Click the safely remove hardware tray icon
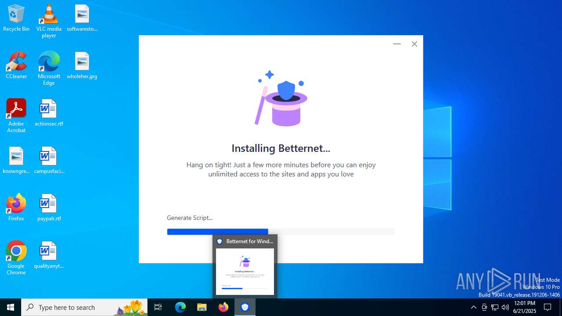 coord(484,307)
